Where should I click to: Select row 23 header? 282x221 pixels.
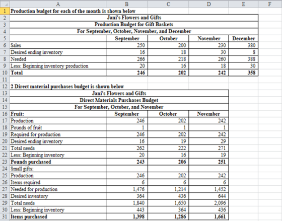click(5, 162)
